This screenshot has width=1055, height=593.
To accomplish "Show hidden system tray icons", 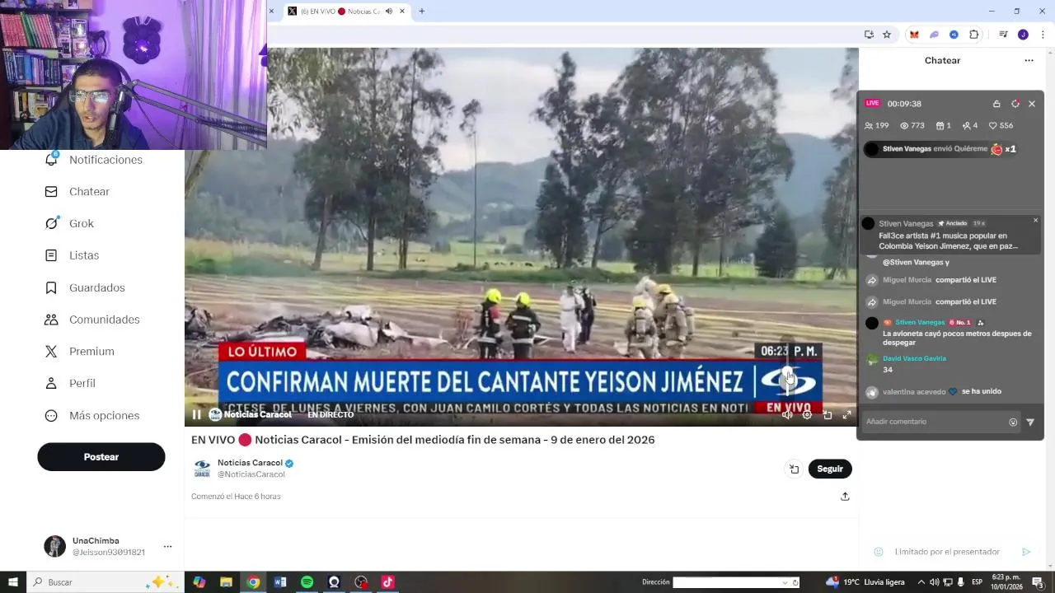I will click(x=921, y=582).
